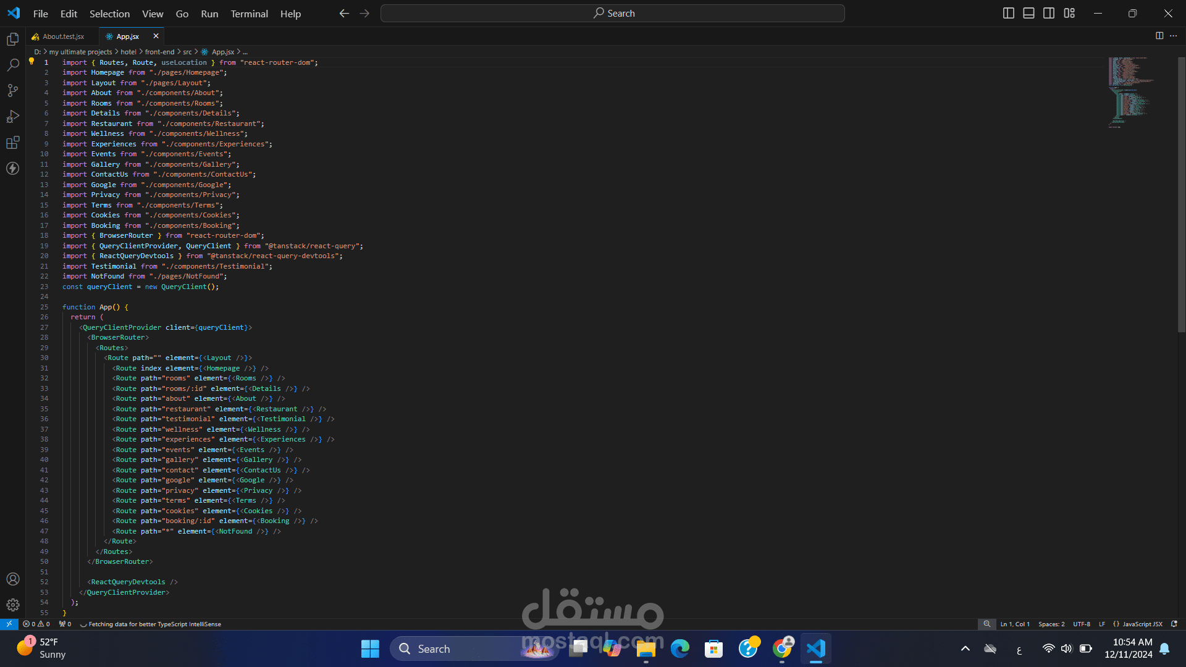Show hidden system tray icons
The height and width of the screenshot is (667, 1186).
click(x=965, y=648)
